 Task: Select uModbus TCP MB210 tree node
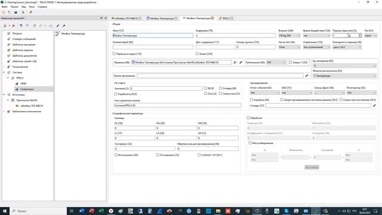point(32,106)
